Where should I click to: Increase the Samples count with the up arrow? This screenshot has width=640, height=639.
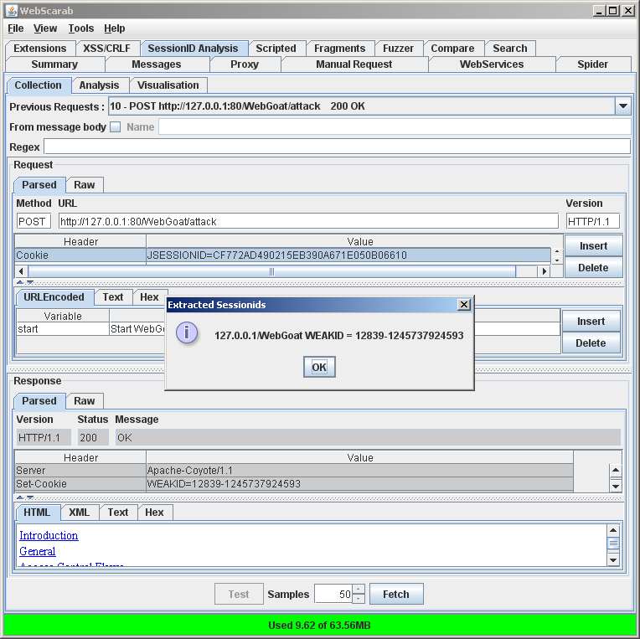coord(359,589)
